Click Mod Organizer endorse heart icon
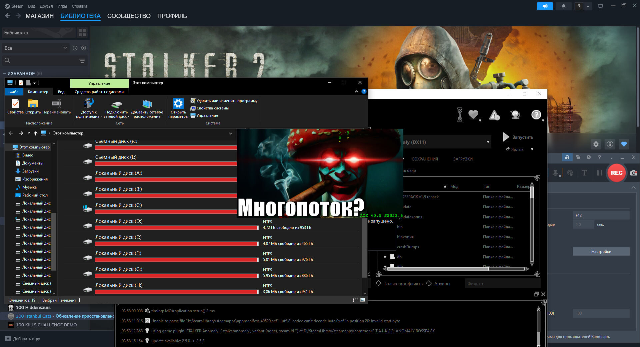This screenshot has width=640, height=347. coord(474,115)
